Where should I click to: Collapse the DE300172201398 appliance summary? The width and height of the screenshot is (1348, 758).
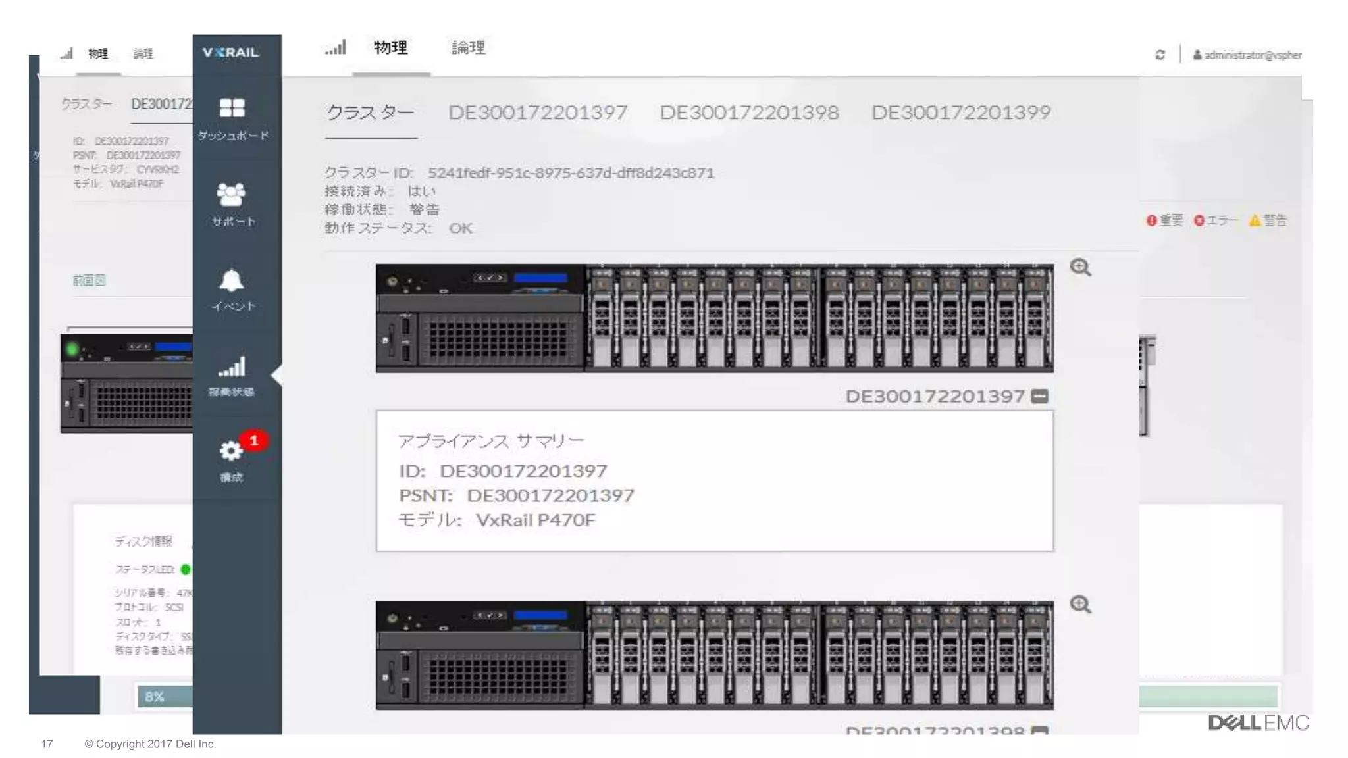[1040, 730]
